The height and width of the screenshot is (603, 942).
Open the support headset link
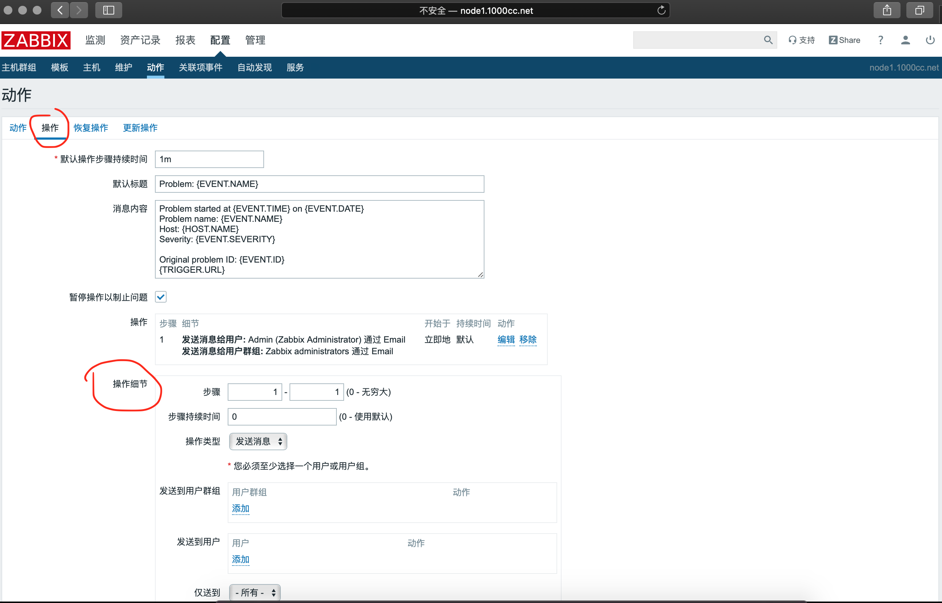tap(802, 40)
